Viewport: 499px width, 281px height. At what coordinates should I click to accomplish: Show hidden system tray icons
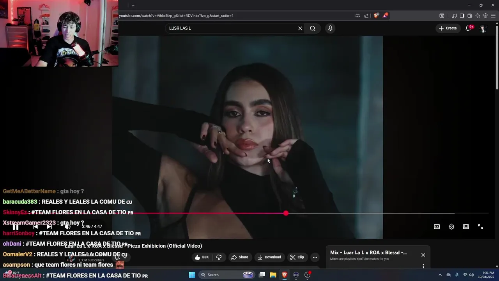(440, 275)
